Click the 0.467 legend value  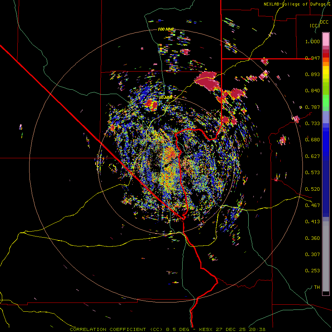click(312, 205)
